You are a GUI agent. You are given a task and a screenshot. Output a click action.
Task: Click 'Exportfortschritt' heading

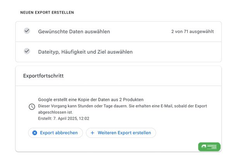point(43,76)
